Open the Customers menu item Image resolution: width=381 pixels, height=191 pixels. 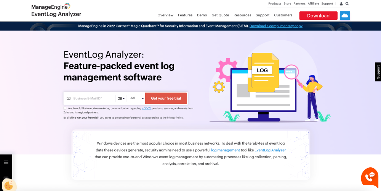283,15
